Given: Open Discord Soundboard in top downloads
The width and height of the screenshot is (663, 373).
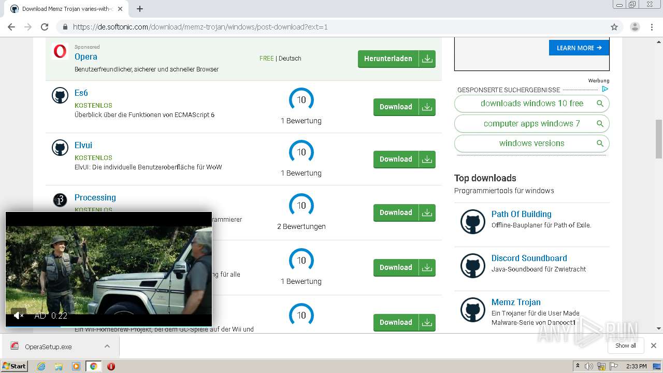Looking at the screenshot, I should (529, 258).
